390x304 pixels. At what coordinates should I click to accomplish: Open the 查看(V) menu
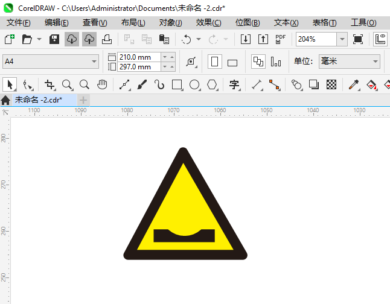[95, 23]
